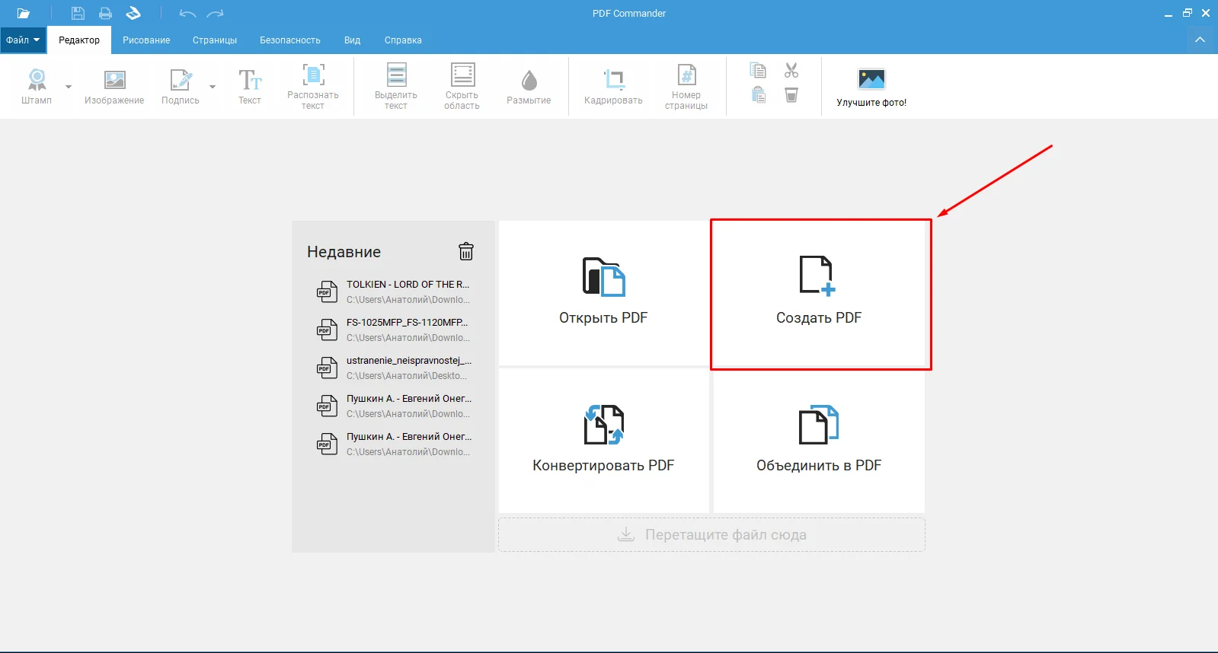Click the Распознать текст OCR tool
Screen dimensions: 1218x653
pos(313,86)
